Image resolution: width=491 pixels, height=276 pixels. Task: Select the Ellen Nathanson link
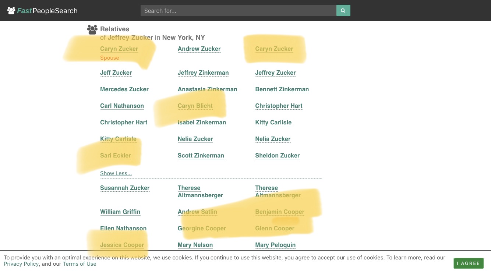tap(123, 229)
